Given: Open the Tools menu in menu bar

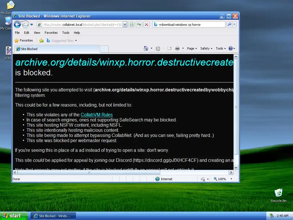Looking at the screenshot, I should coord(66,33).
